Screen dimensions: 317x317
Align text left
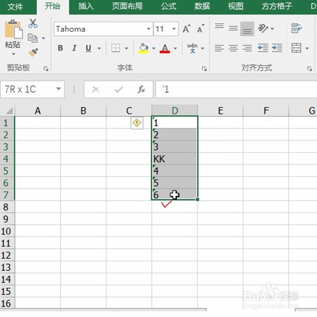[x=219, y=48]
